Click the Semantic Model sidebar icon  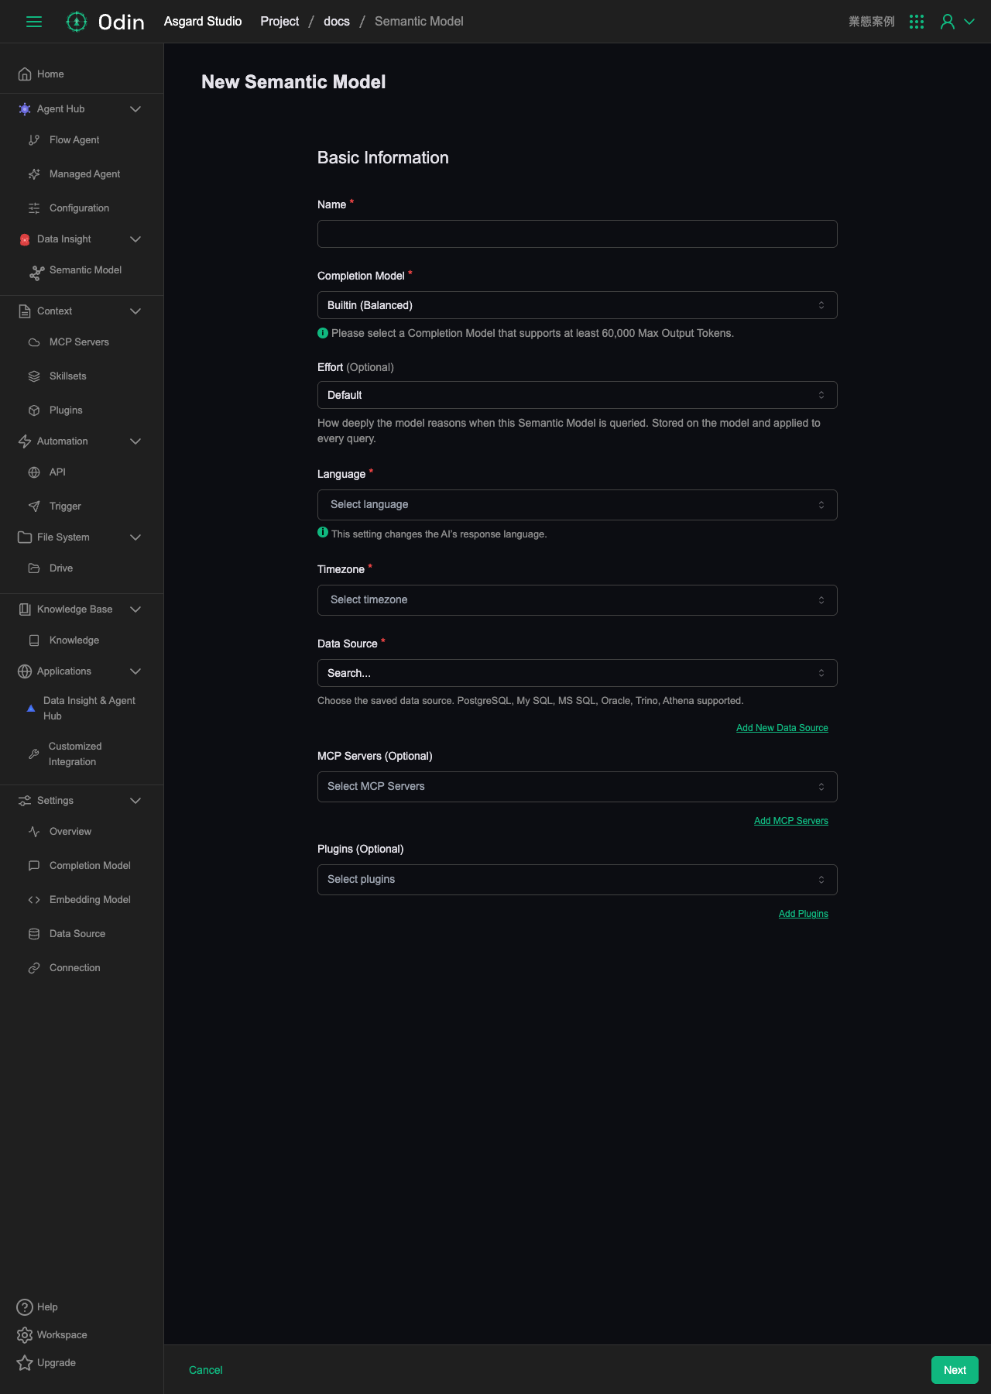click(37, 273)
